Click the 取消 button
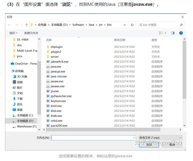Screen dimensions: 193x161 [172, 144]
